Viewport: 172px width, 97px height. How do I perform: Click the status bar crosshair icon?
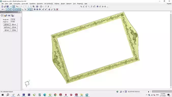pos(123,92)
